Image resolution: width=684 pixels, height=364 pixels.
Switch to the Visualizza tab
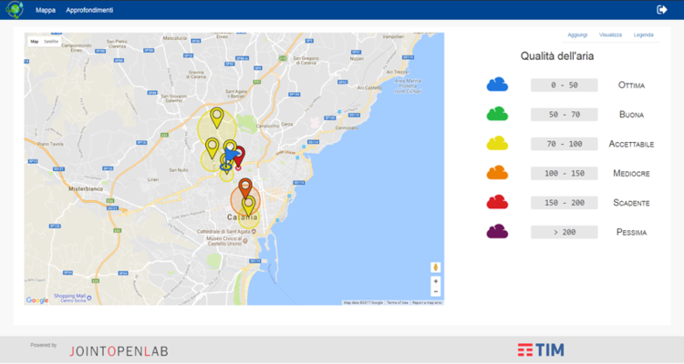pos(610,35)
